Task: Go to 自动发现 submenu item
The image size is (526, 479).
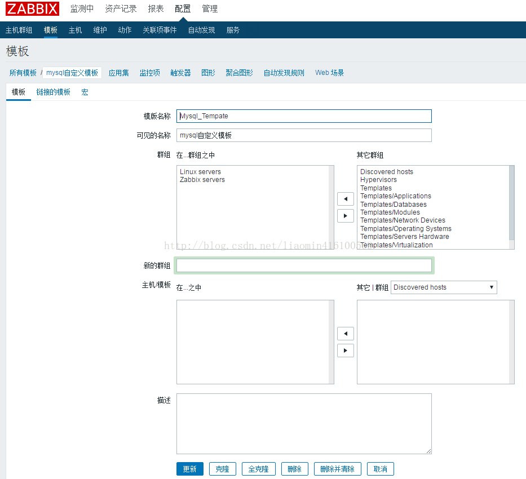Action: tap(201, 30)
